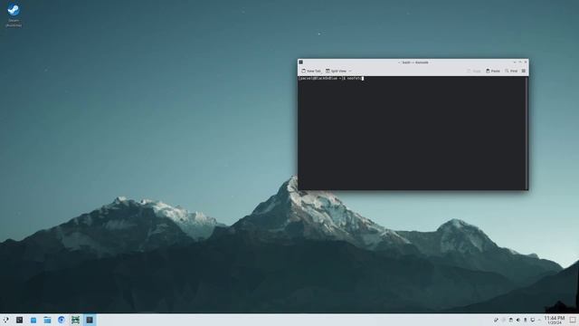Click the Konsole window icon in title bar
Screen dimensions: 579x326
(301, 62)
